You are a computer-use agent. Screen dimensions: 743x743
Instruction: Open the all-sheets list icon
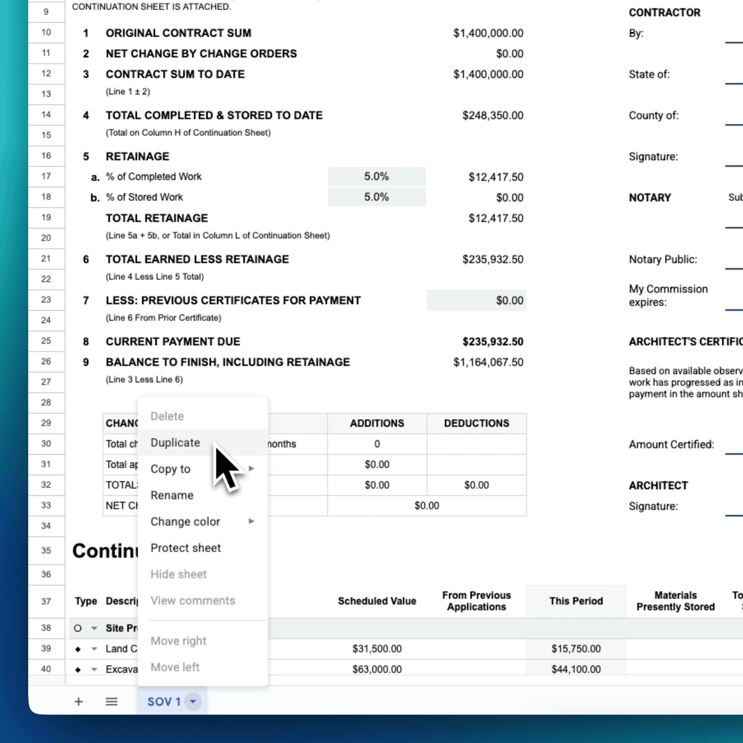(111, 701)
